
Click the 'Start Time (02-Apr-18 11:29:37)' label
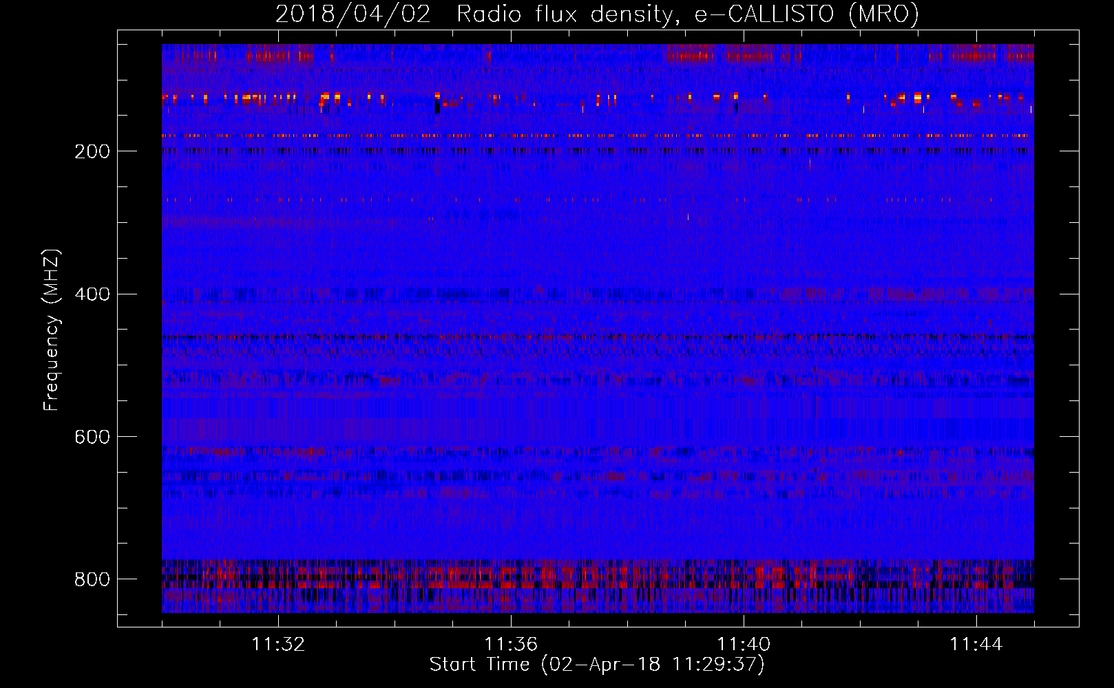tap(597, 665)
